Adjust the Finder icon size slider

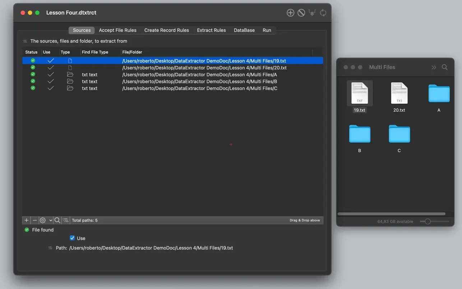coord(428,221)
